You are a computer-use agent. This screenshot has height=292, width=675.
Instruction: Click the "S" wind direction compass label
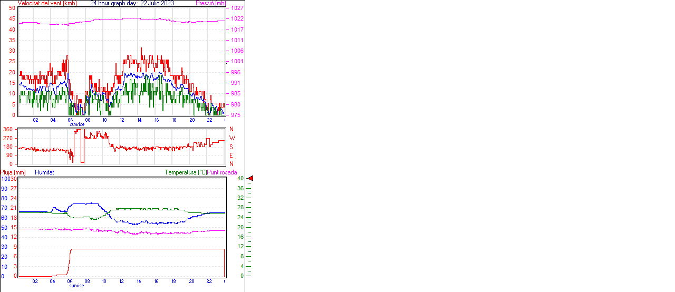coord(231,147)
